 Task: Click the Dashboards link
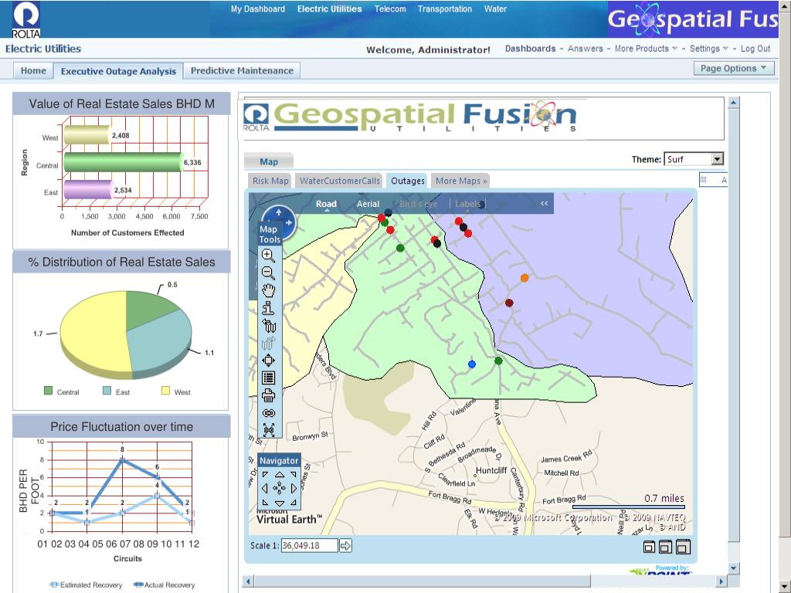[x=530, y=49]
